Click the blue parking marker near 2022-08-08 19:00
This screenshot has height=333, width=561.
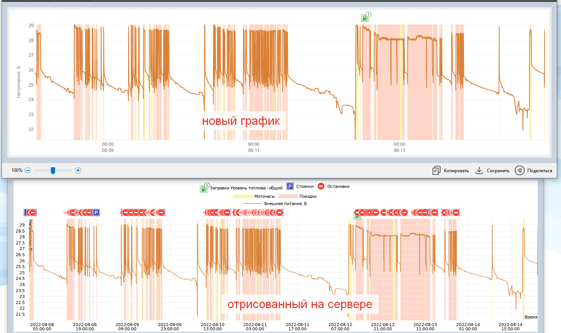96,212
